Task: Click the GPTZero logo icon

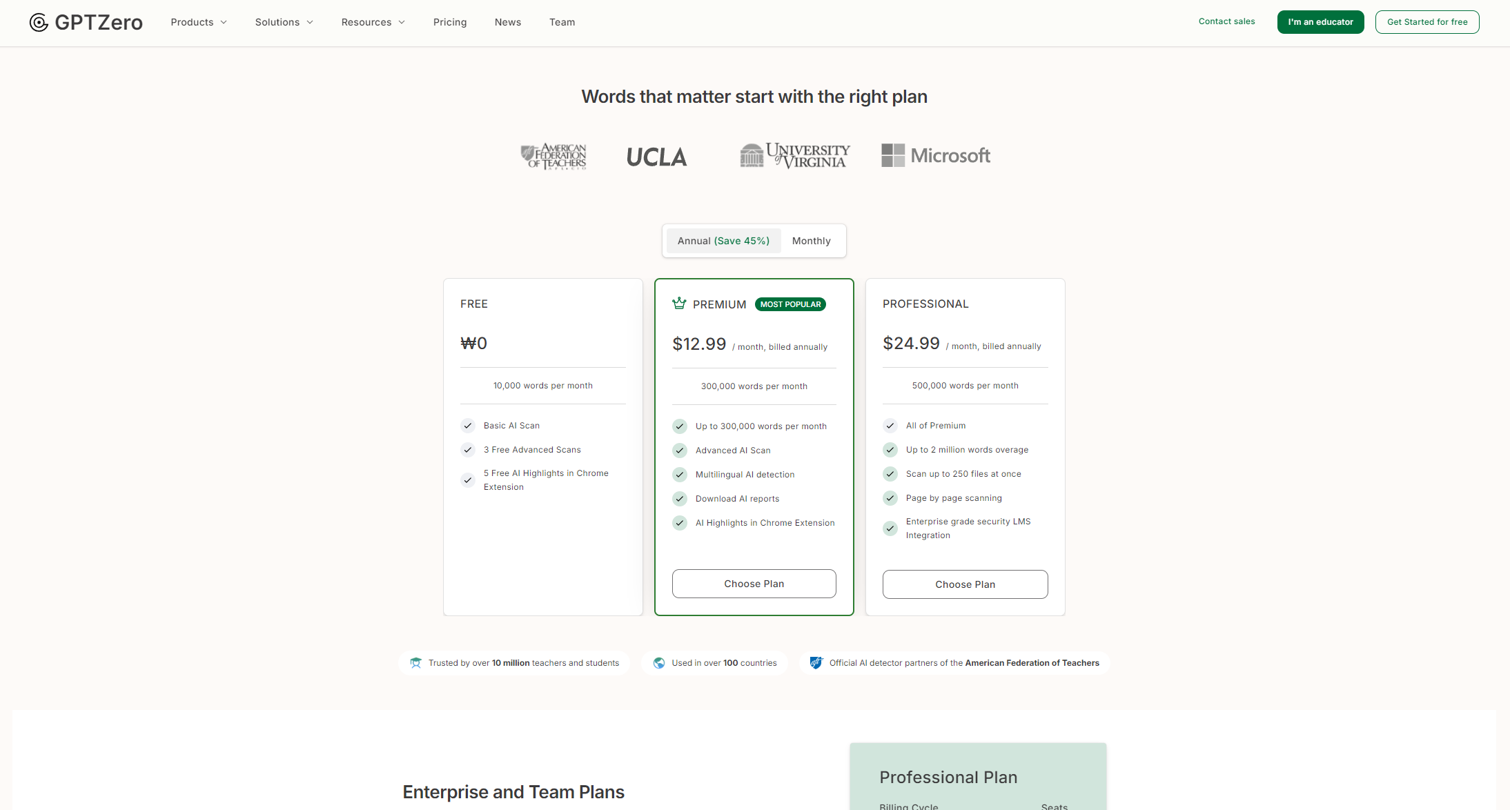Action: coord(39,22)
